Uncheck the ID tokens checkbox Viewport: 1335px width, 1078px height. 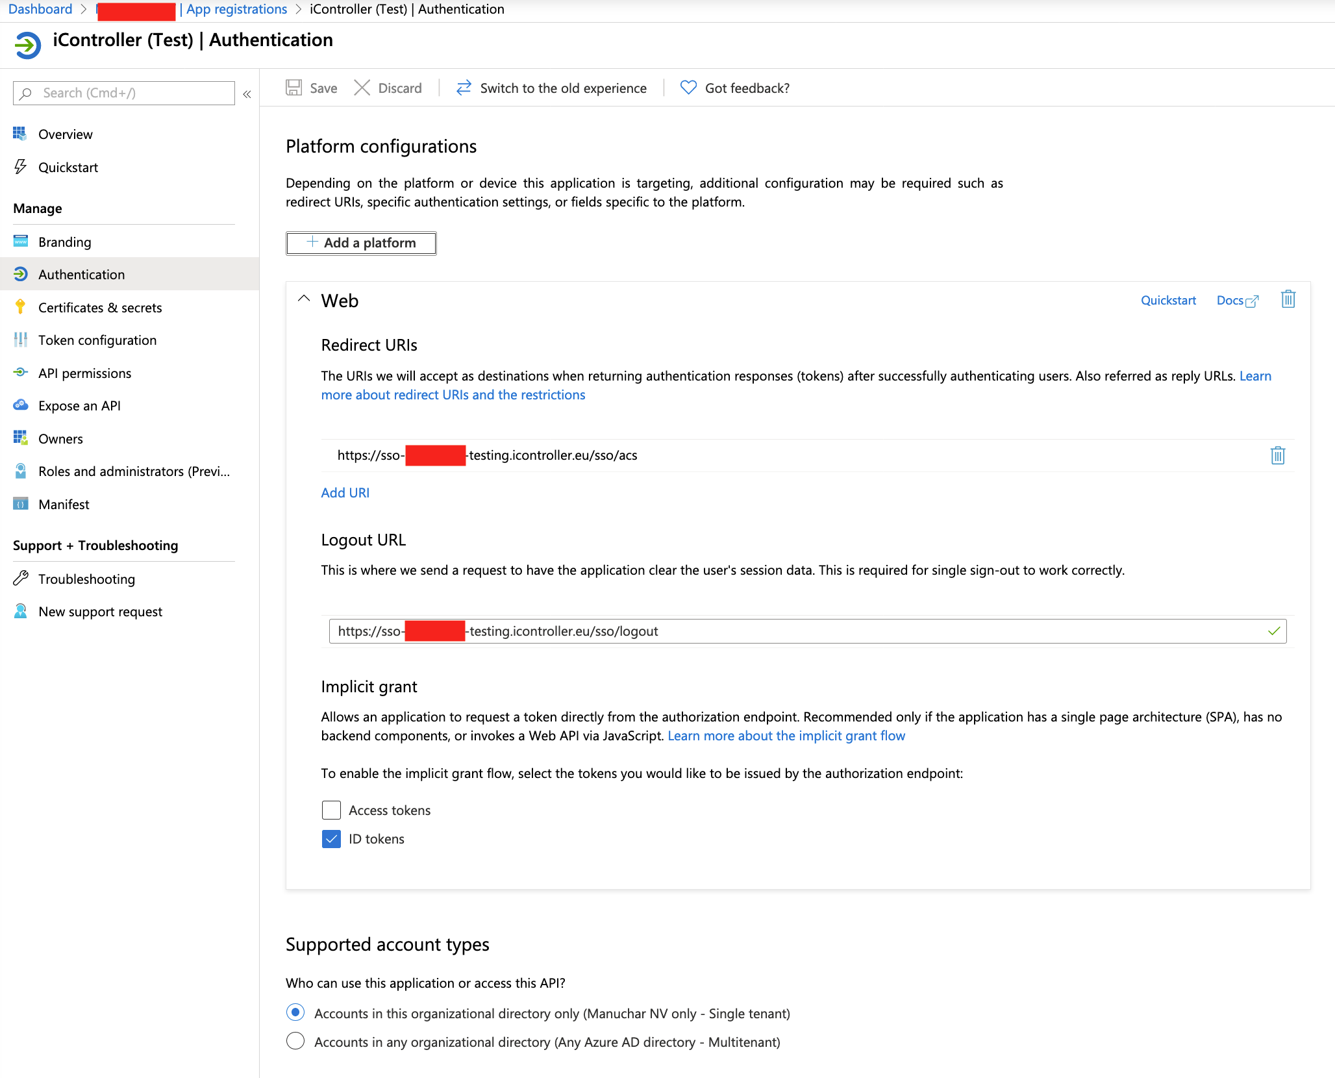(x=331, y=838)
